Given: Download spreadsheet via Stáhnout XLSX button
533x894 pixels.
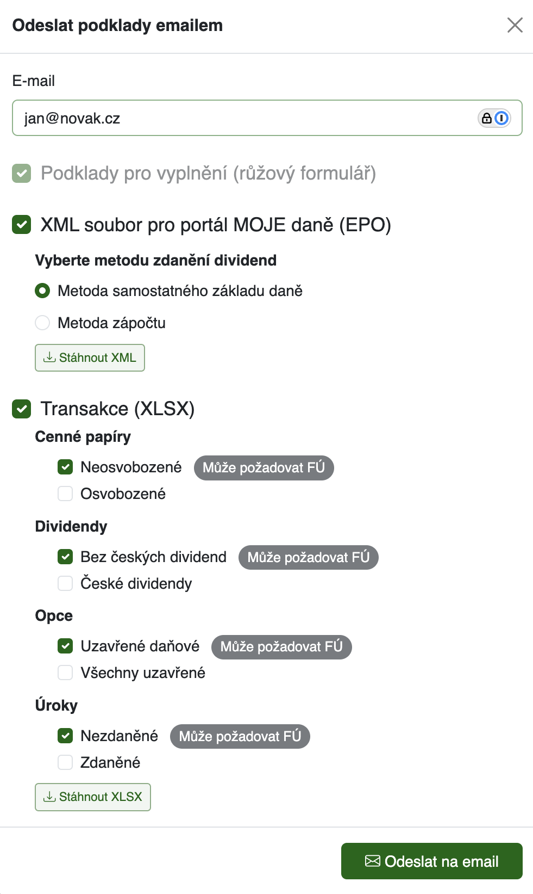Looking at the screenshot, I should (x=93, y=797).
